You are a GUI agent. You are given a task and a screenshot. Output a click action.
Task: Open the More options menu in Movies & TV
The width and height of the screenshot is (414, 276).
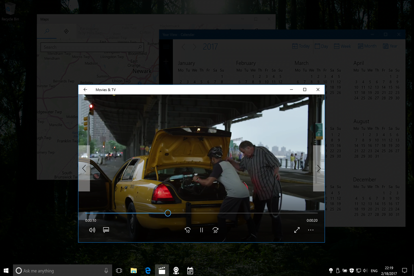[x=311, y=230]
